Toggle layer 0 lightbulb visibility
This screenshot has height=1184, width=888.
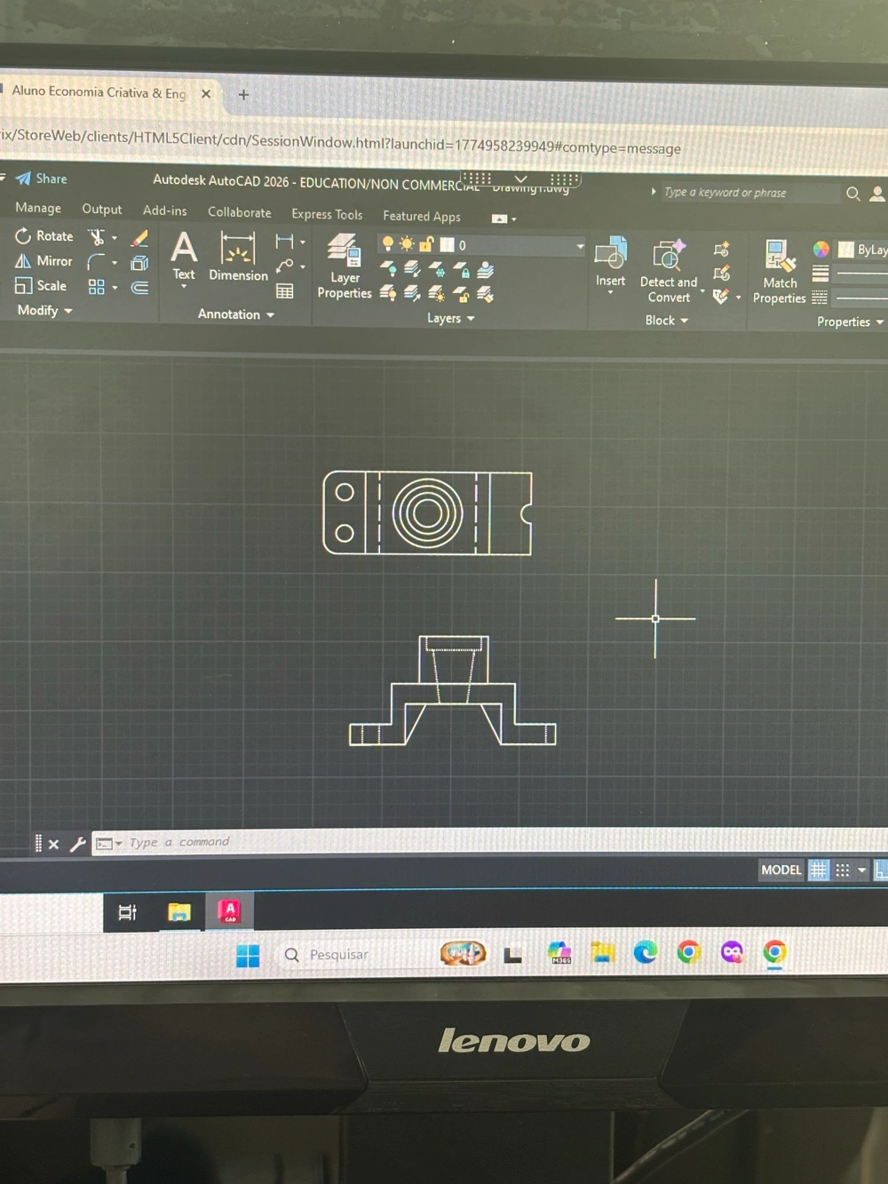[x=388, y=244]
